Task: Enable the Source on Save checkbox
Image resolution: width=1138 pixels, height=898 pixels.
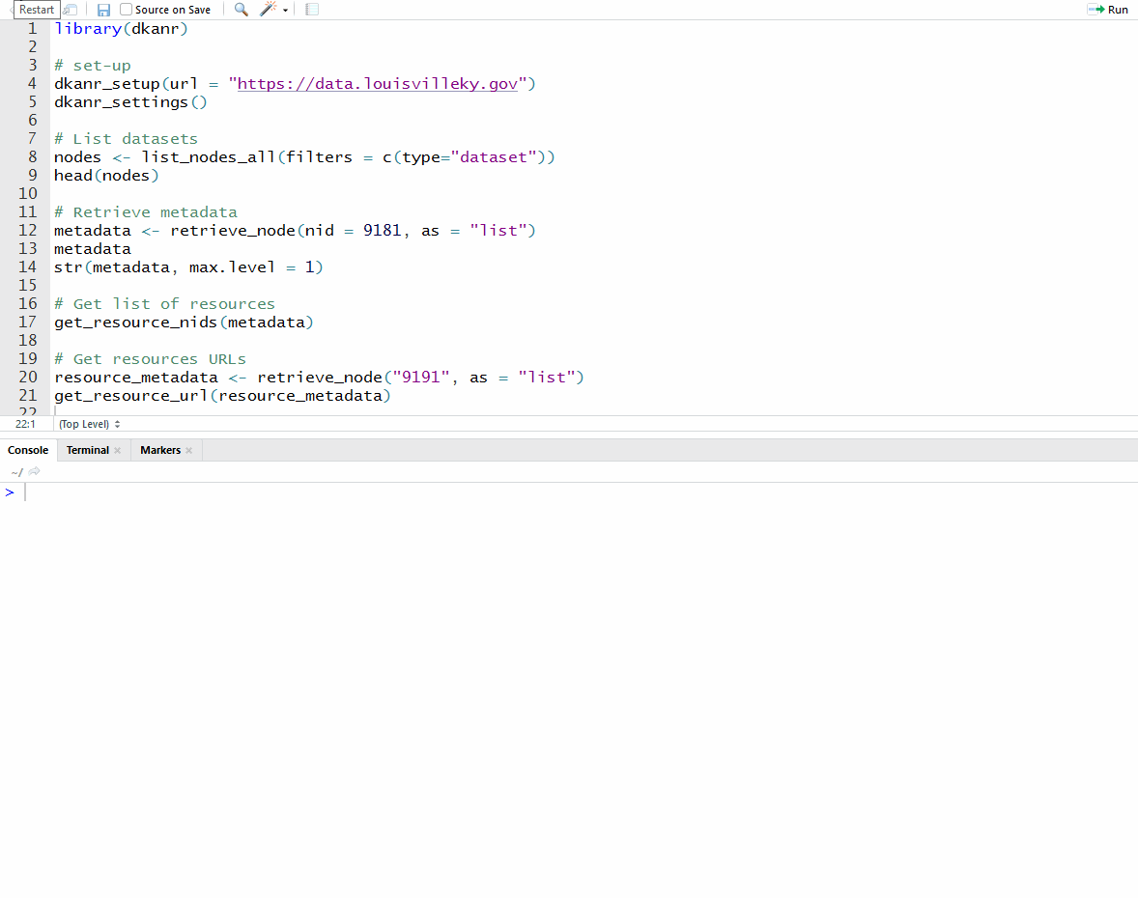Action: 127,10
